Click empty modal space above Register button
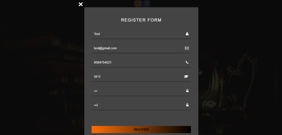This screenshot has height=135, width=282. pyautogui.click(x=141, y=118)
